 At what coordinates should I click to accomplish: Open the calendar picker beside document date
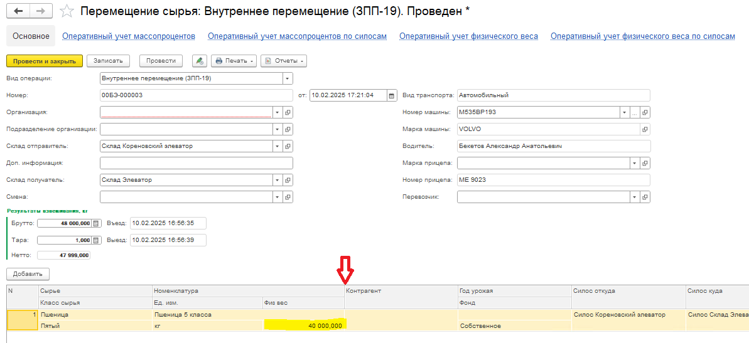(x=392, y=95)
